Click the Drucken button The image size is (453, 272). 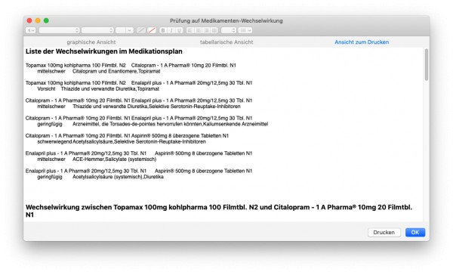384,233
